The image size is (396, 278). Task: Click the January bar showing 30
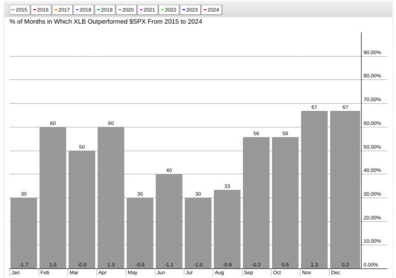[24, 233]
